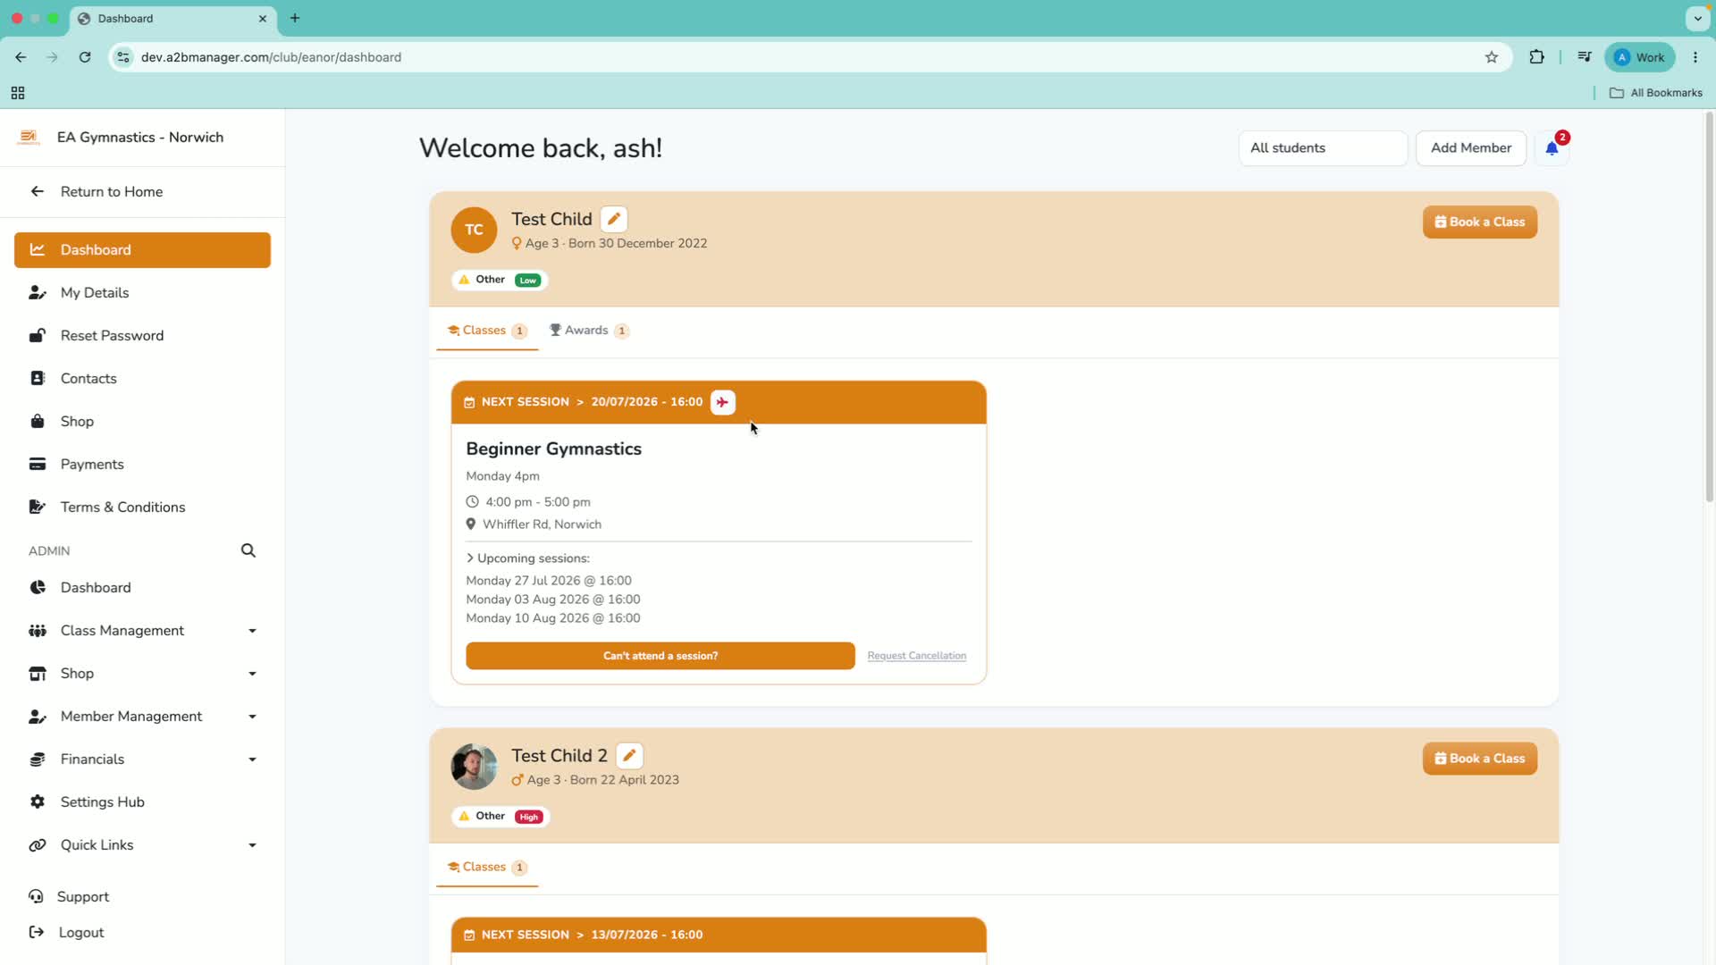The image size is (1716, 965).
Task: Open browser extensions puzzle icon
Action: (1536, 57)
